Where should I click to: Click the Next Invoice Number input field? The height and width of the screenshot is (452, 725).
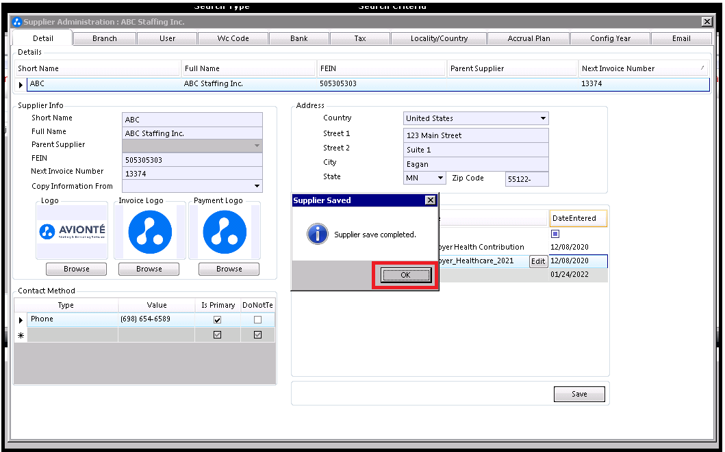192,174
